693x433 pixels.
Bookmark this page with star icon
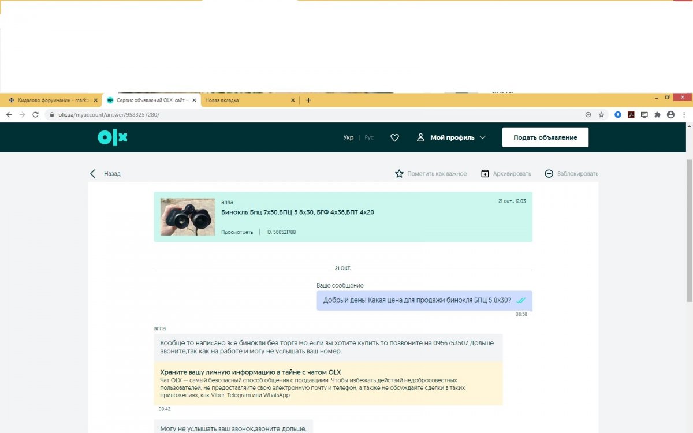click(601, 115)
